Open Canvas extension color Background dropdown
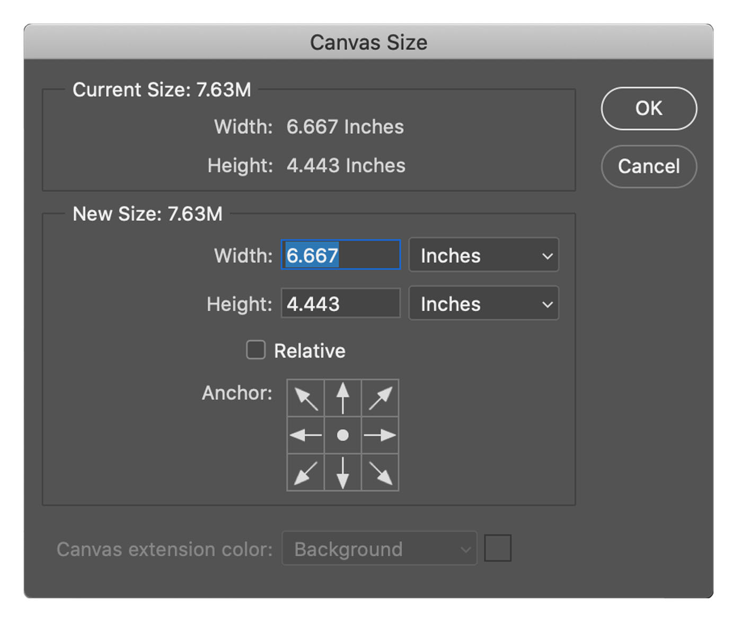The image size is (741, 622). pyautogui.click(x=380, y=548)
